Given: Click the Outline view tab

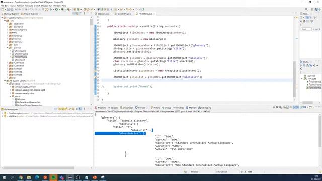Looking at the screenshot, I should 304,62.
